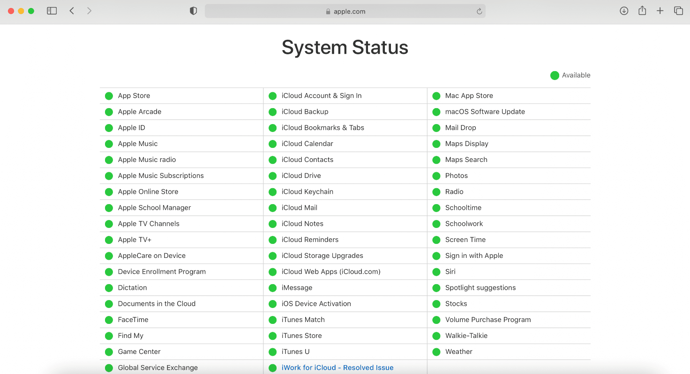
Task: Open a new tab with plus icon
Action: pyautogui.click(x=660, y=11)
